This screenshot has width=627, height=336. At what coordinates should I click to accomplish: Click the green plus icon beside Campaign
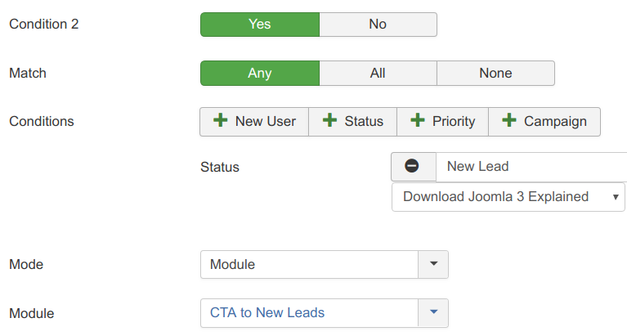(509, 120)
